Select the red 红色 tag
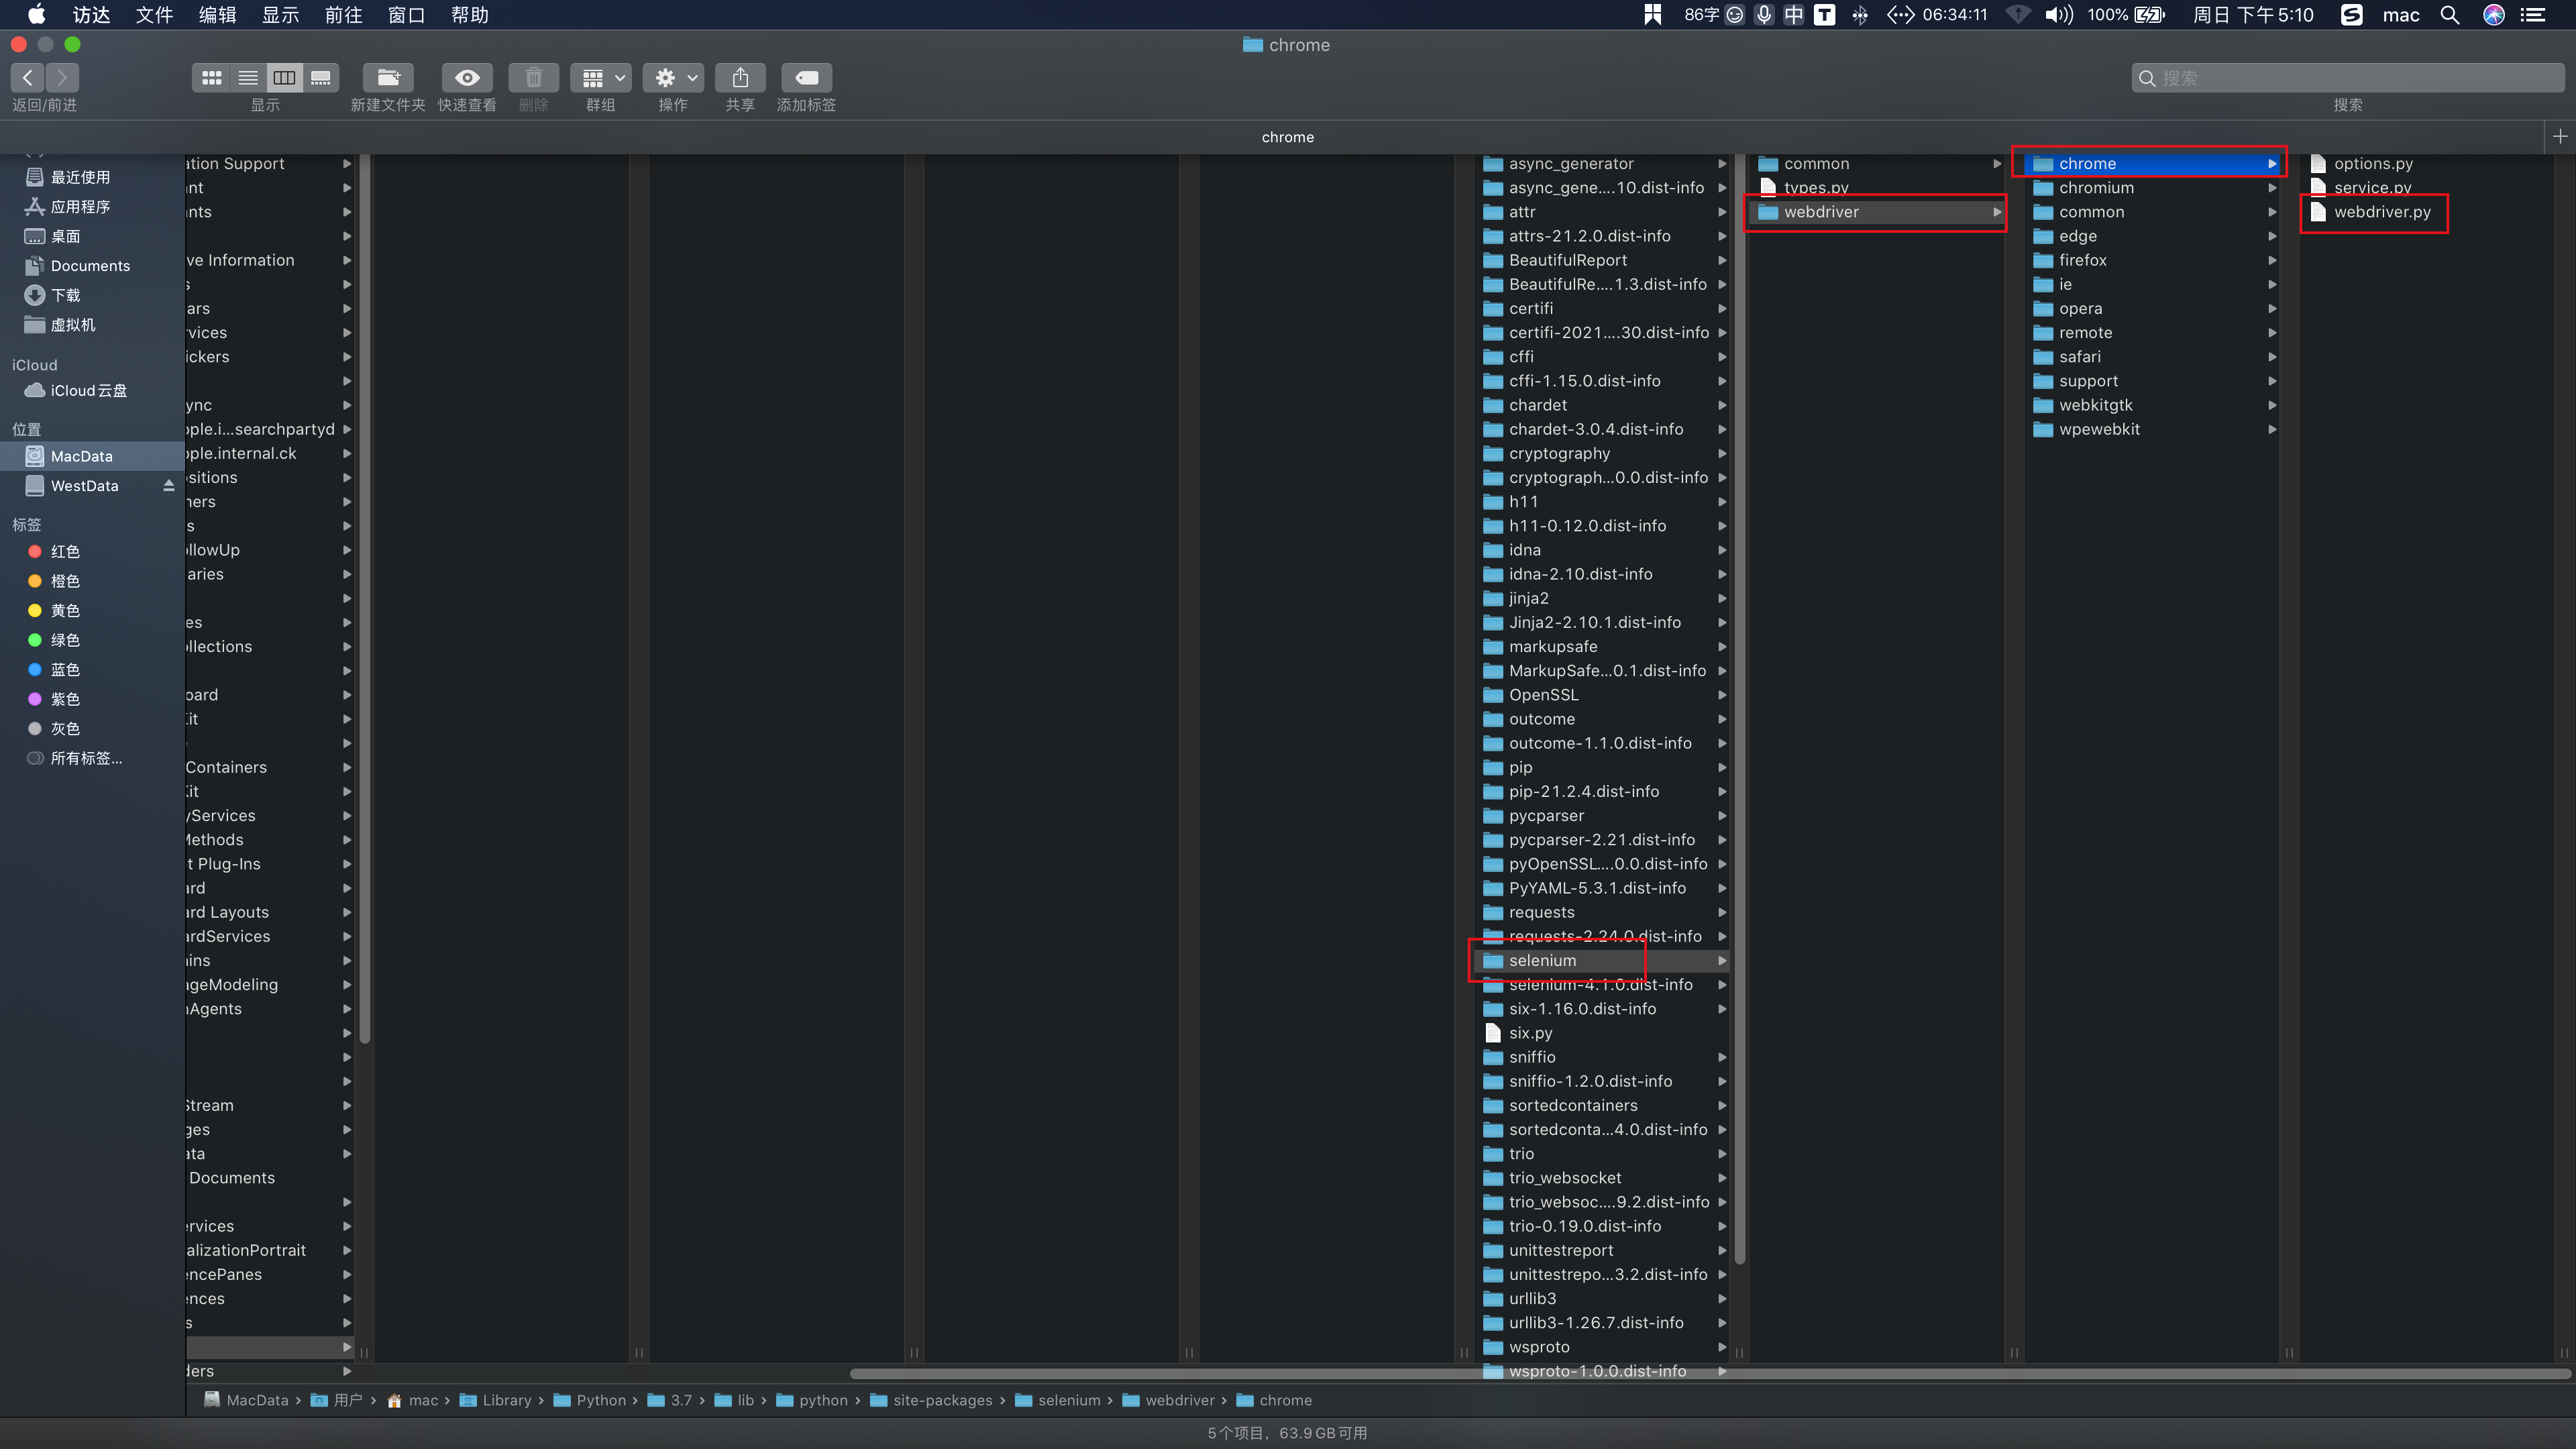 [x=65, y=552]
